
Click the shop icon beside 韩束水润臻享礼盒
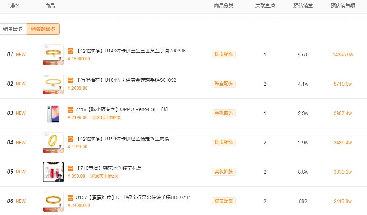coord(71,168)
